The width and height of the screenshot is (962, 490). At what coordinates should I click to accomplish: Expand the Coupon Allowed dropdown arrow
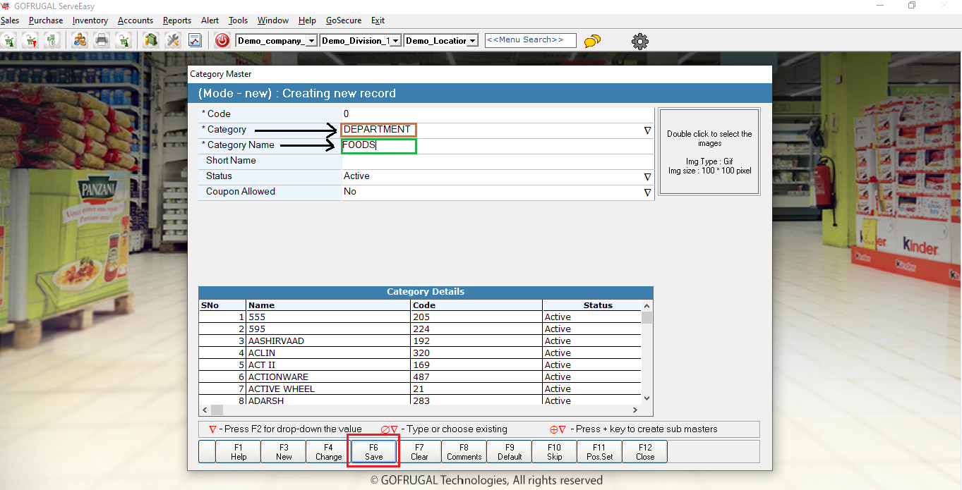[647, 192]
